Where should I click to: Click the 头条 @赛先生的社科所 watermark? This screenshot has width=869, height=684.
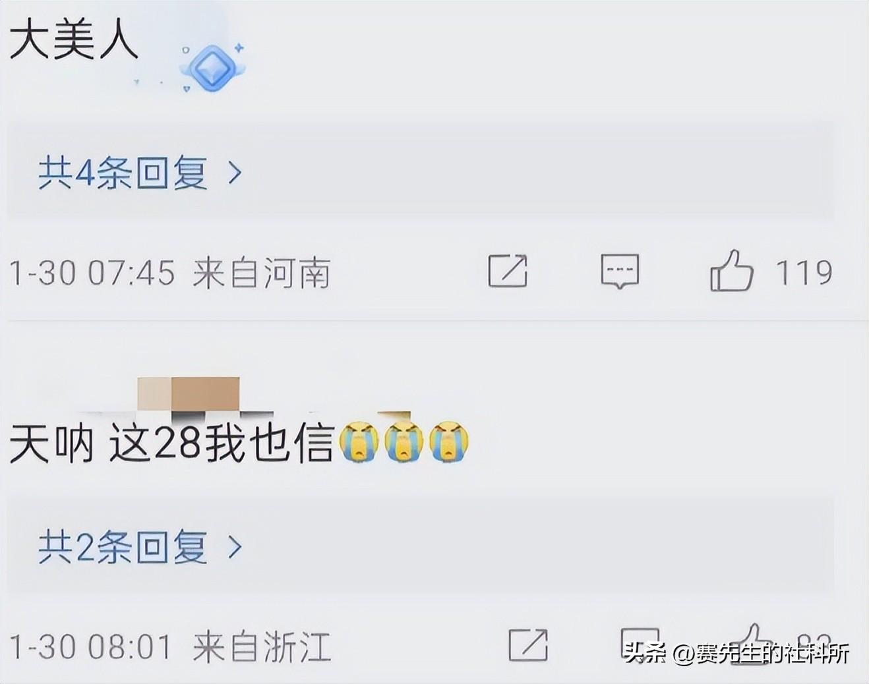pos(736,654)
